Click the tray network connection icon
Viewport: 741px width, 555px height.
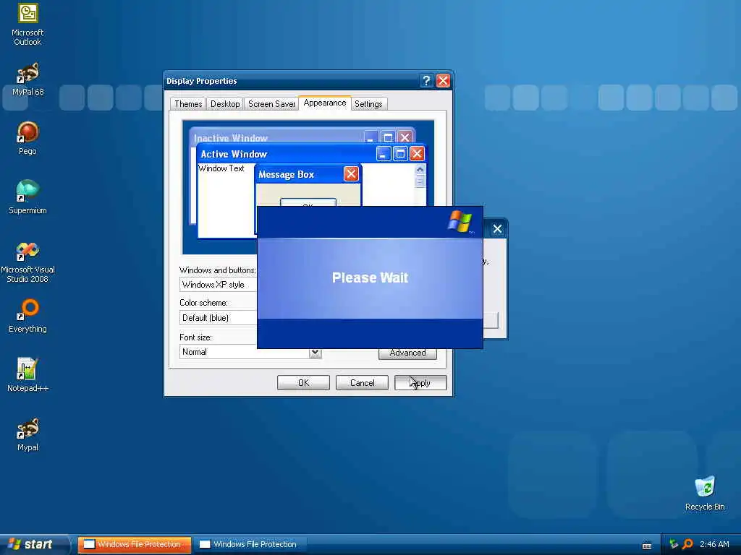674,544
